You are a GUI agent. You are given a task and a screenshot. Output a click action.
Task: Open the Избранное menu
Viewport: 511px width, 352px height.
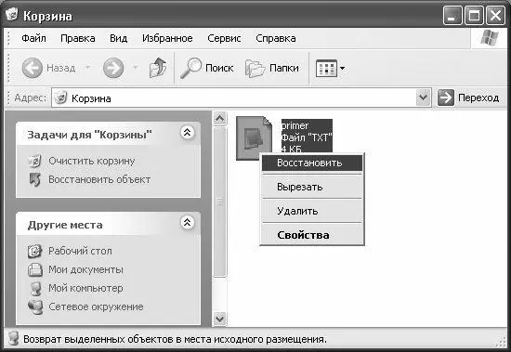point(167,38)
